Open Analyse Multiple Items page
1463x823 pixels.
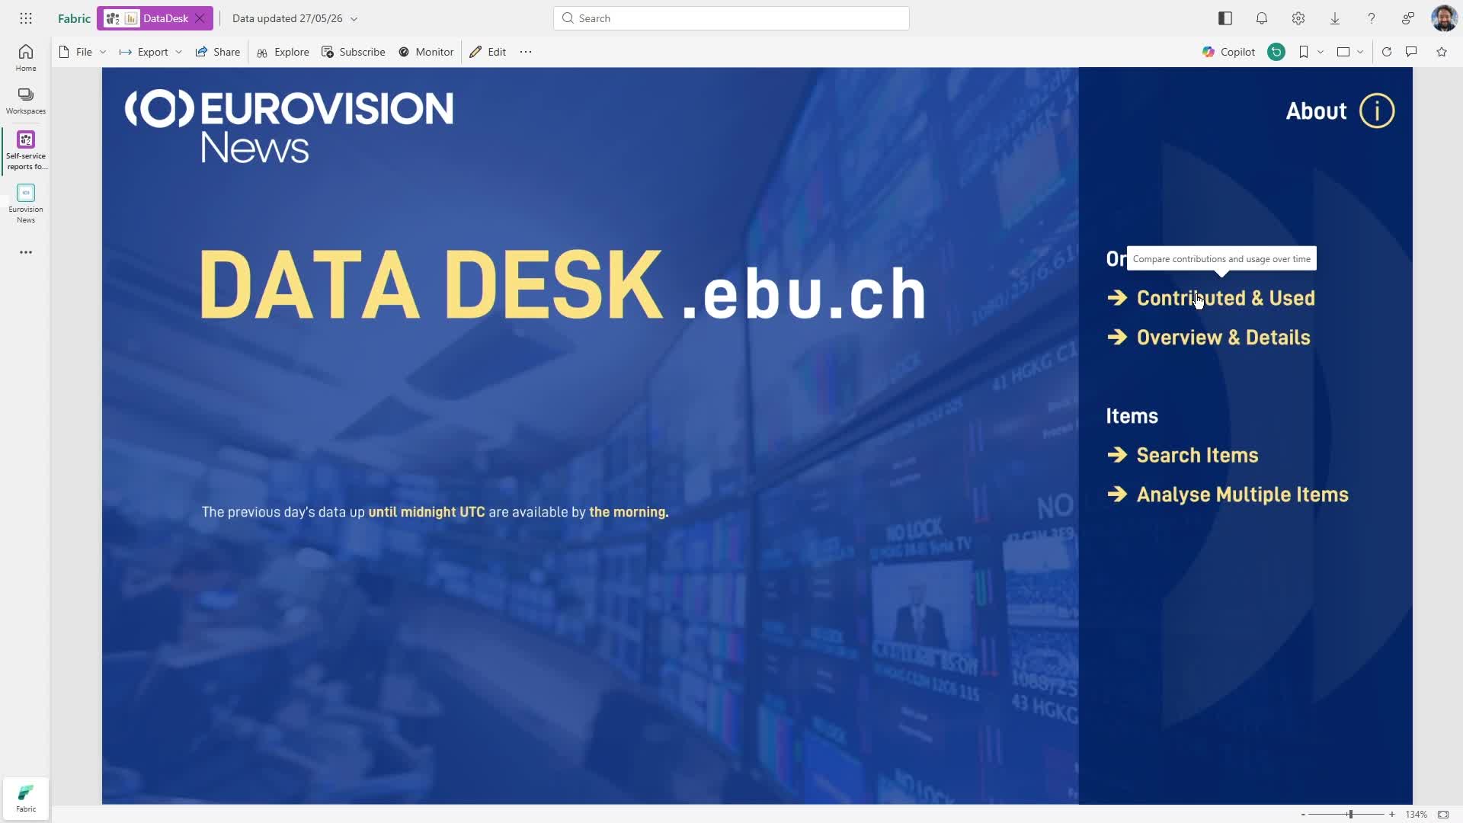(x=1242, y=495)
